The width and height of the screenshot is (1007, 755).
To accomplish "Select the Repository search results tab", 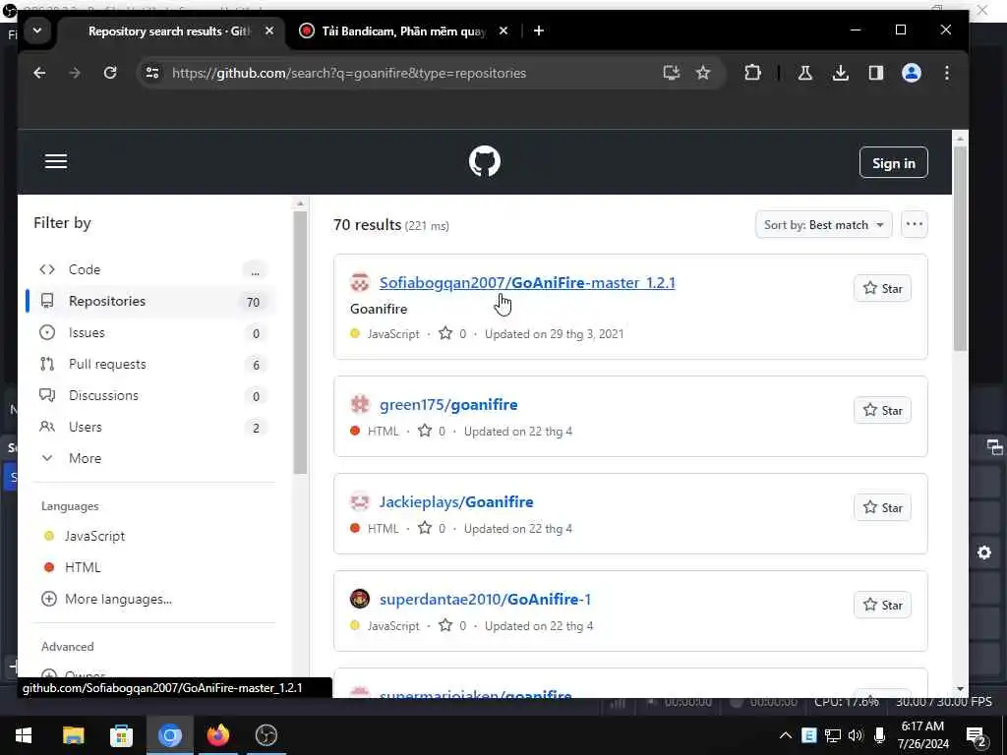I will click(x=169, y=30).
